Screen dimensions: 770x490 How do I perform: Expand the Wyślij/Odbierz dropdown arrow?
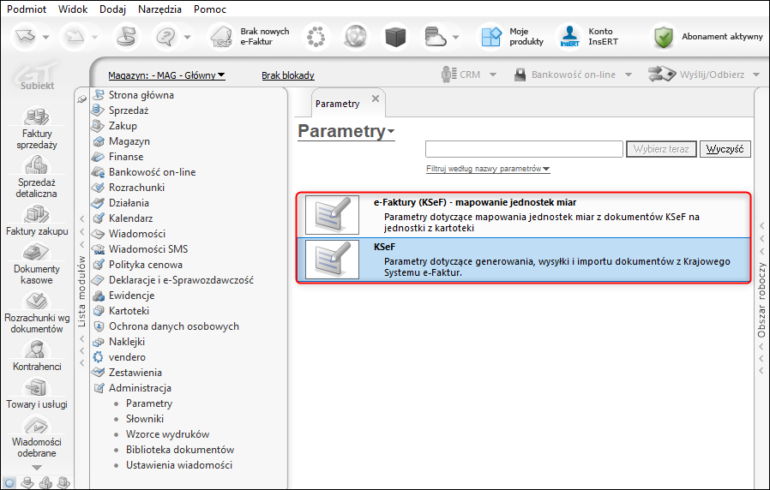(x=756, y=75)
